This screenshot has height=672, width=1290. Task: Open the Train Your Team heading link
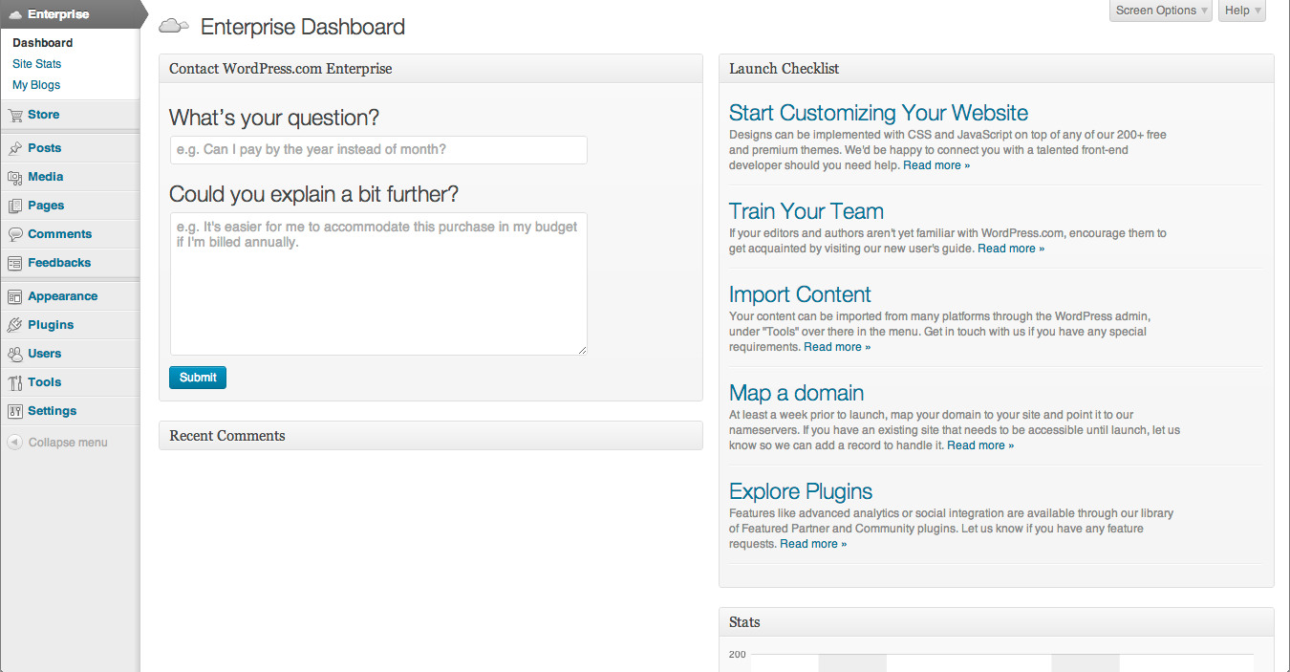click(806, 211)
